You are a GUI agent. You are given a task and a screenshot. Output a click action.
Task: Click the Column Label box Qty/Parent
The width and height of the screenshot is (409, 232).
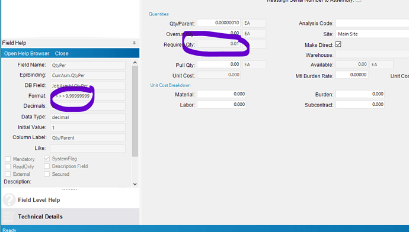pos(88,138)
